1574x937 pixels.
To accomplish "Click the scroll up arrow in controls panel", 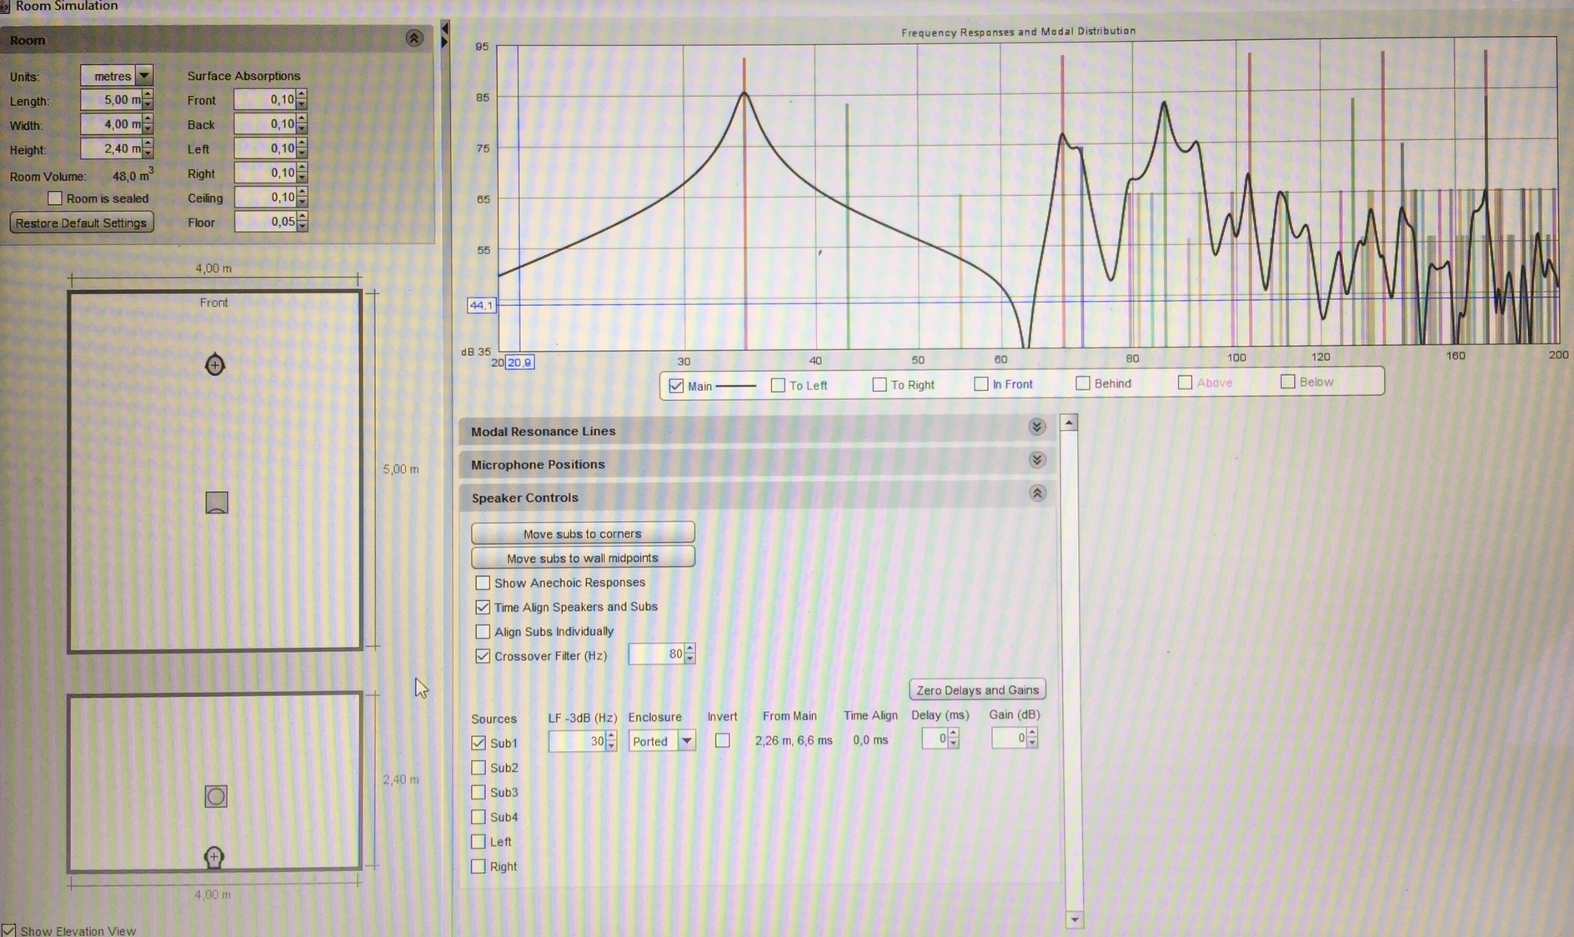I will point(1069,423).
